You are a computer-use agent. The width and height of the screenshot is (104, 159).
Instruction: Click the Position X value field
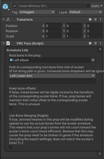53,26
